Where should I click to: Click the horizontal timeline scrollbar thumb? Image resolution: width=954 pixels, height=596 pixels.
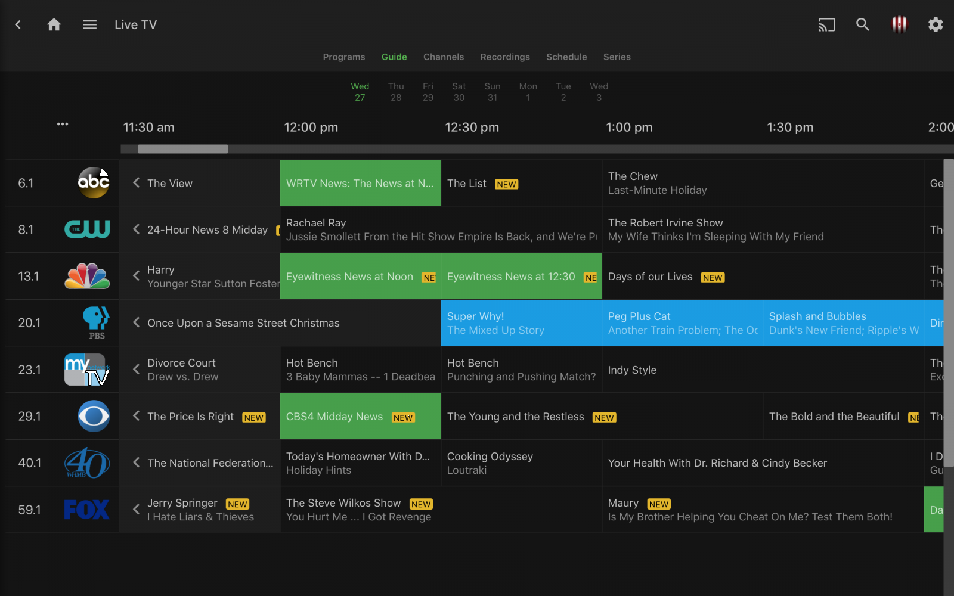(x=183, y=149)
